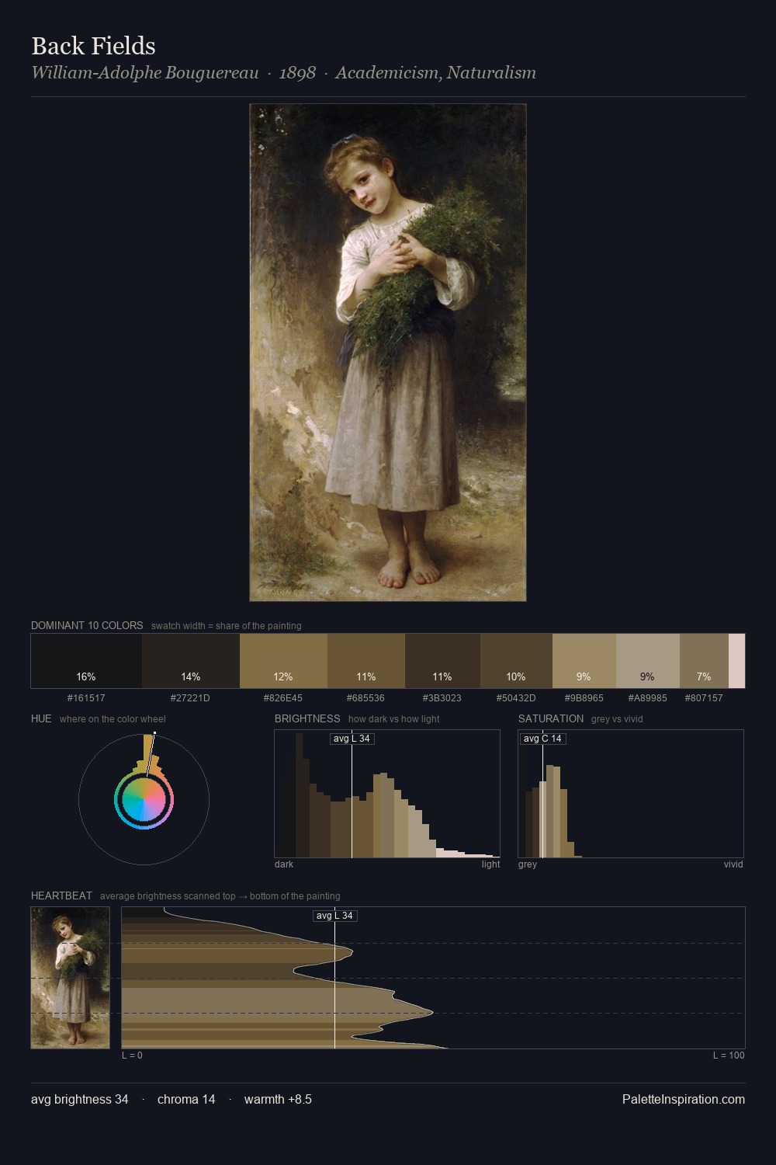Click the 'chroma 14' footer stat
776x1165 pixels.
186,1099
